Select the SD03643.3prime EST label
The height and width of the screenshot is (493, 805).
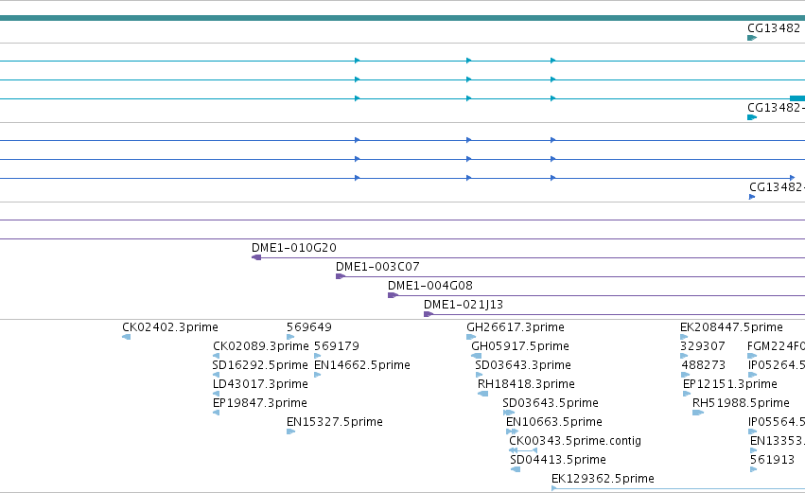click(522, 365)
